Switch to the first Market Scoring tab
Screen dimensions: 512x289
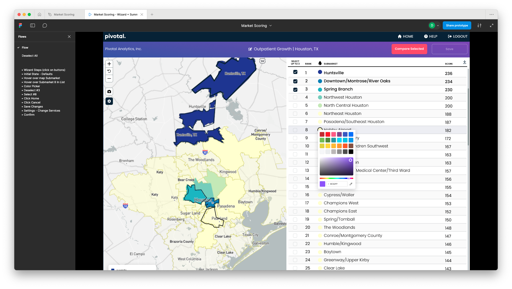(64, 14)
